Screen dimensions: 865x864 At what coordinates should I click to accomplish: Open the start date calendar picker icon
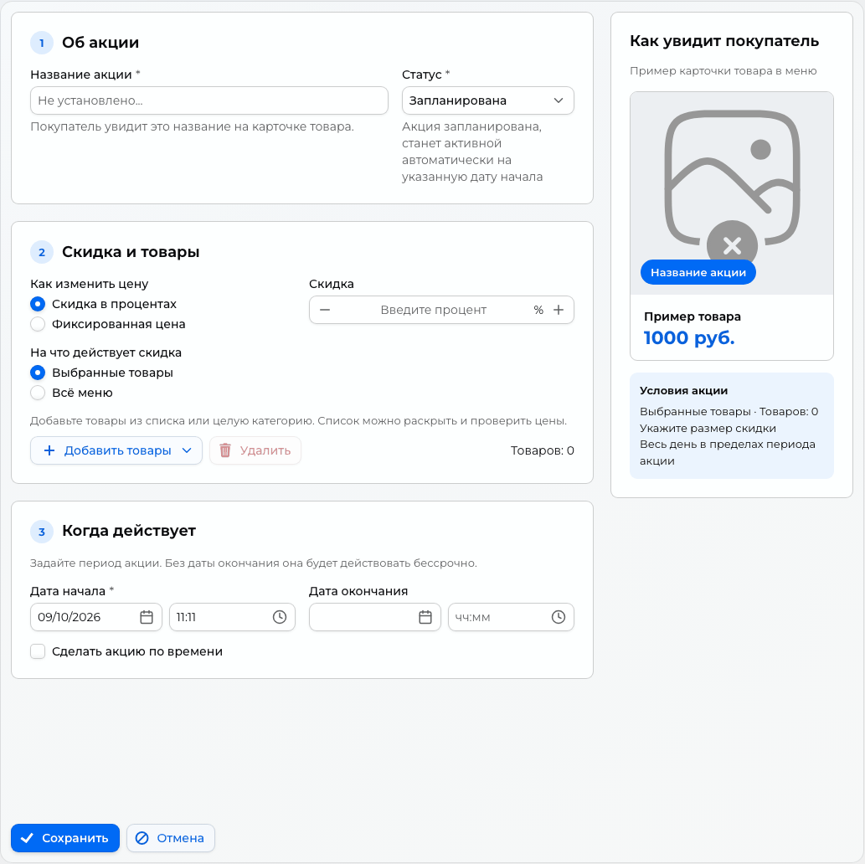pyautogui.click(x=147, y=617)
